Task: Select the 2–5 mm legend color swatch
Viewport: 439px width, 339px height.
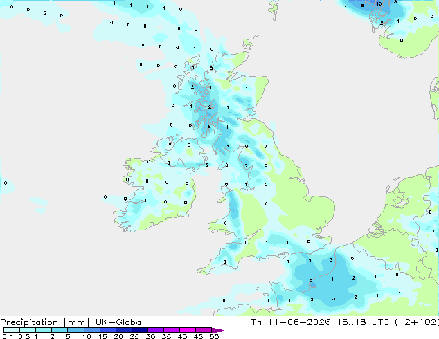Action: point(60,330)
